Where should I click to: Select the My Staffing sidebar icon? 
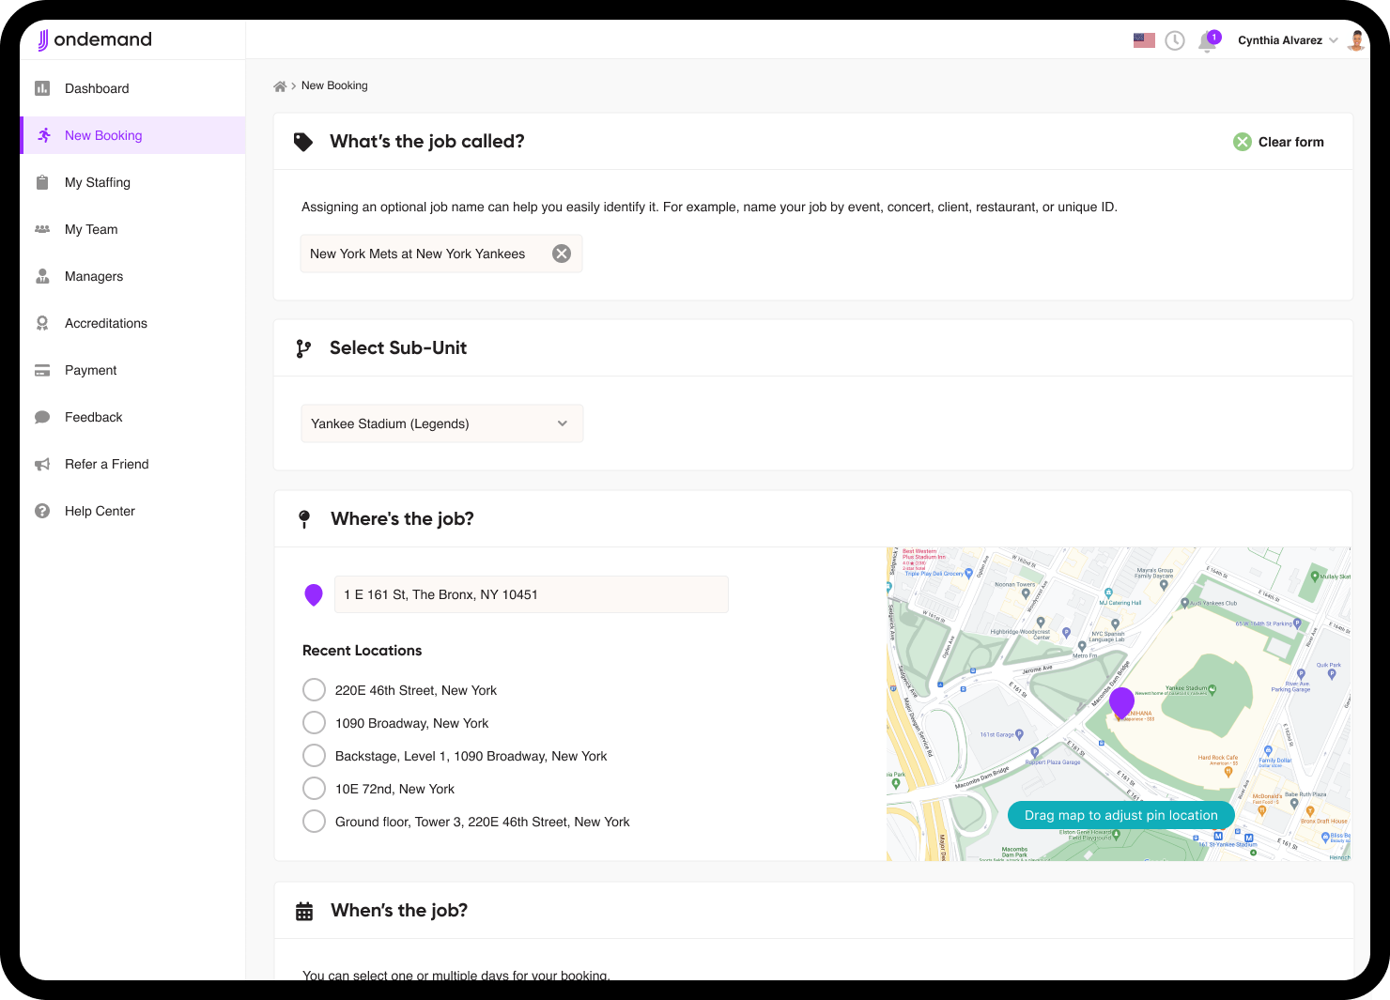click(42, 182)
